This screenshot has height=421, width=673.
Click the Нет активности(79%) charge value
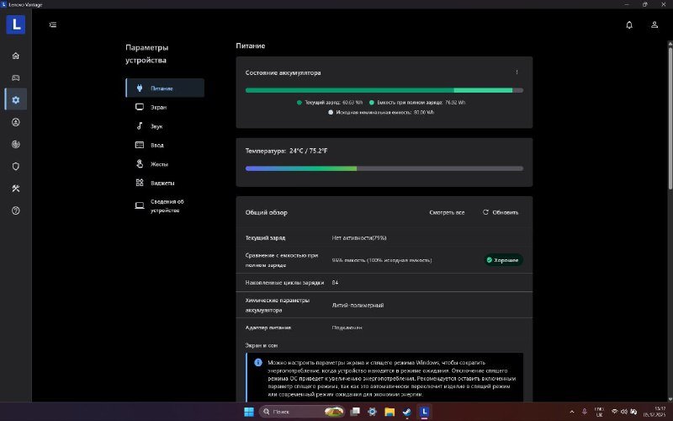click(x=359, y=237)
